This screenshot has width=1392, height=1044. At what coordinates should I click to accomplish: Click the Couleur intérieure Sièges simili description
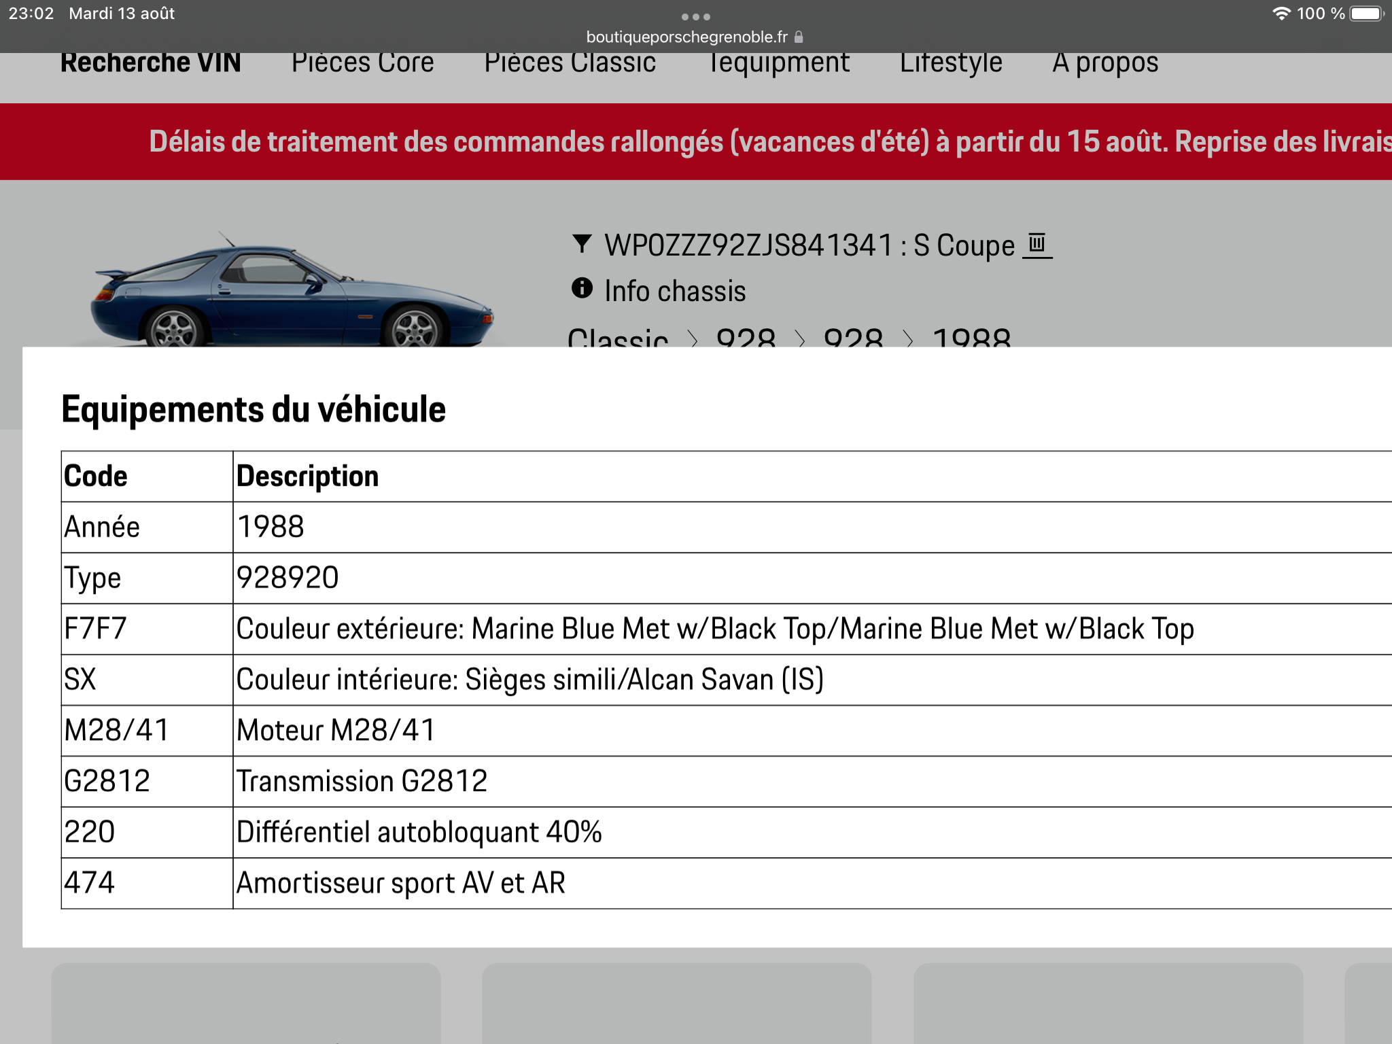tap(530, 680)
